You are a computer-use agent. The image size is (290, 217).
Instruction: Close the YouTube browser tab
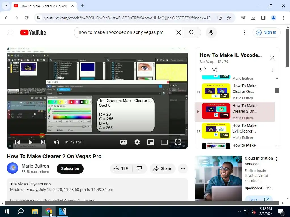(x=72, y=6)
